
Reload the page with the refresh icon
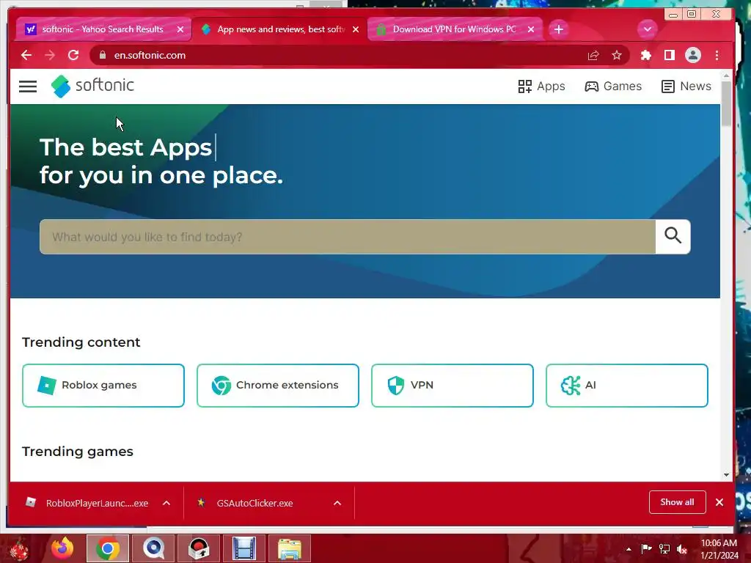[x=73, y=55]
